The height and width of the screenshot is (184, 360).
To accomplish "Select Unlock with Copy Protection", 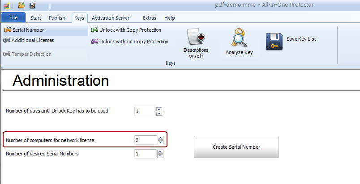I will click(126, 30).
